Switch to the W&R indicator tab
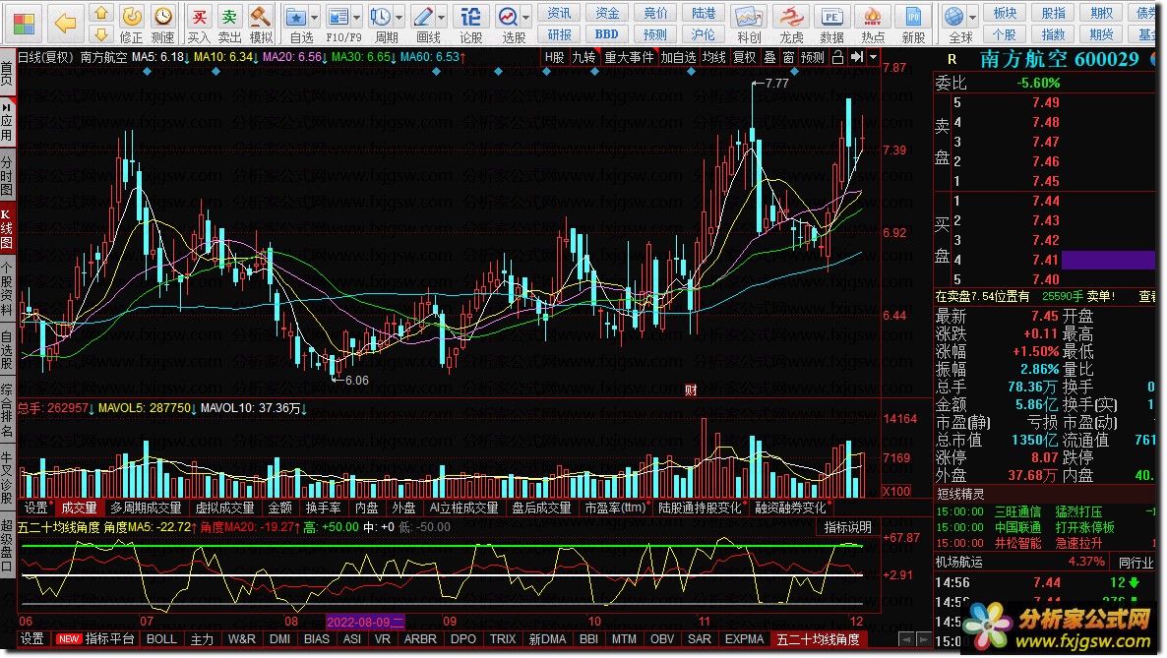The width and height of the screenshot is (1167, 658). click(x=242, y=639)
